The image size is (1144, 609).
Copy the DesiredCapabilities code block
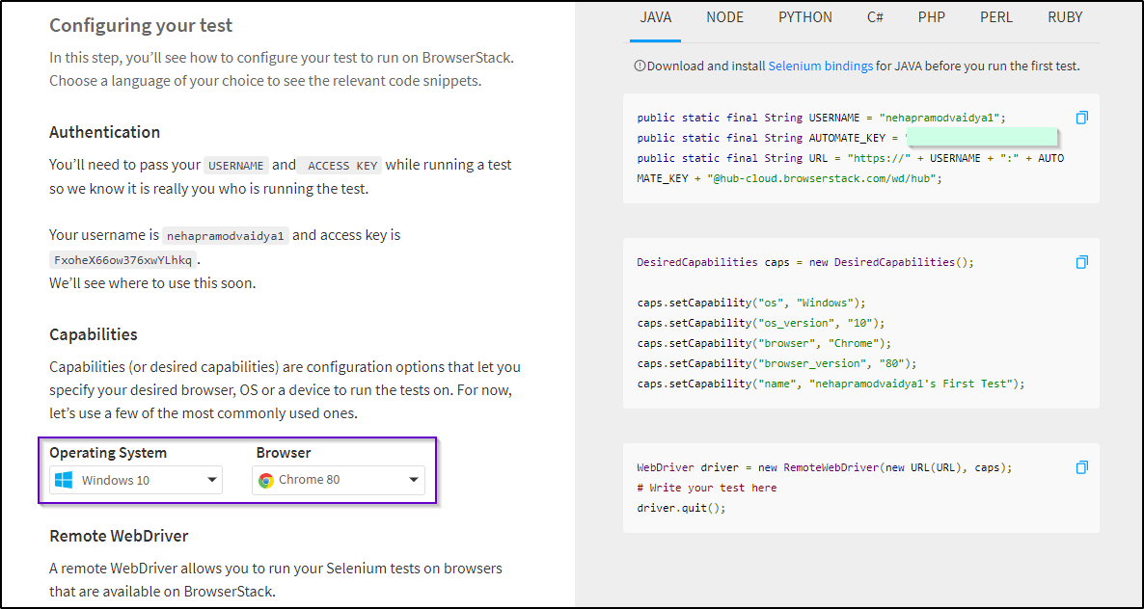coord(1081,261)
